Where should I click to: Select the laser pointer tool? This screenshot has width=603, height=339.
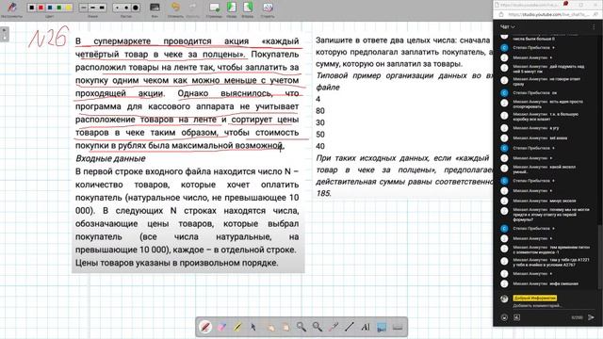(x=334, y=327)
